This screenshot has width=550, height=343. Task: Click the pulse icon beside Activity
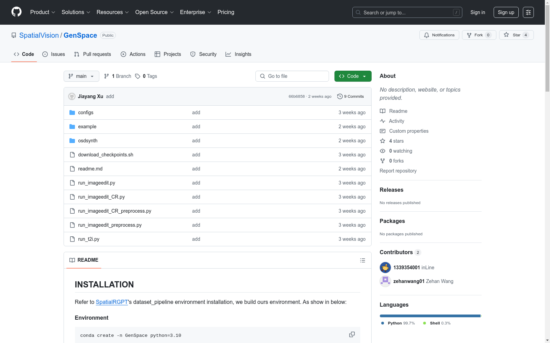point(383,121)
